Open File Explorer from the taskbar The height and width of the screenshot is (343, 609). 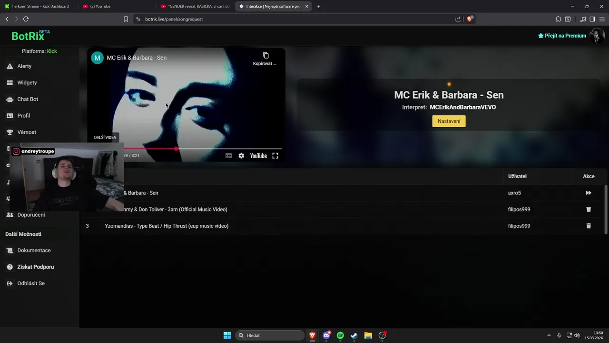pos(368,335)
